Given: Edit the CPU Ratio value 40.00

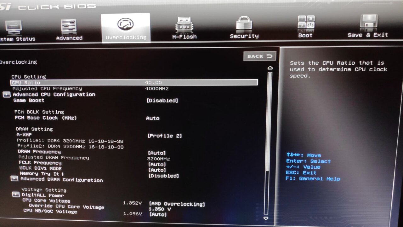Looking at the screenshot, I should click(153, 83).
